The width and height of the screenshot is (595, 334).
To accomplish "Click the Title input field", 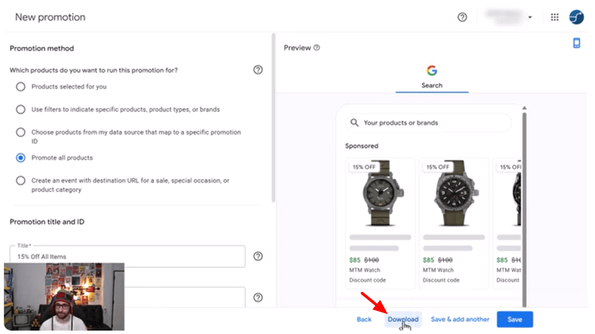I will pos(127,257).
